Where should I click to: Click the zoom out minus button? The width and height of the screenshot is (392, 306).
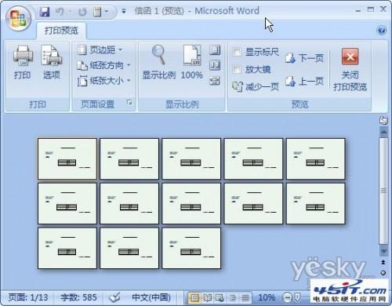click(x=287, y=297)
